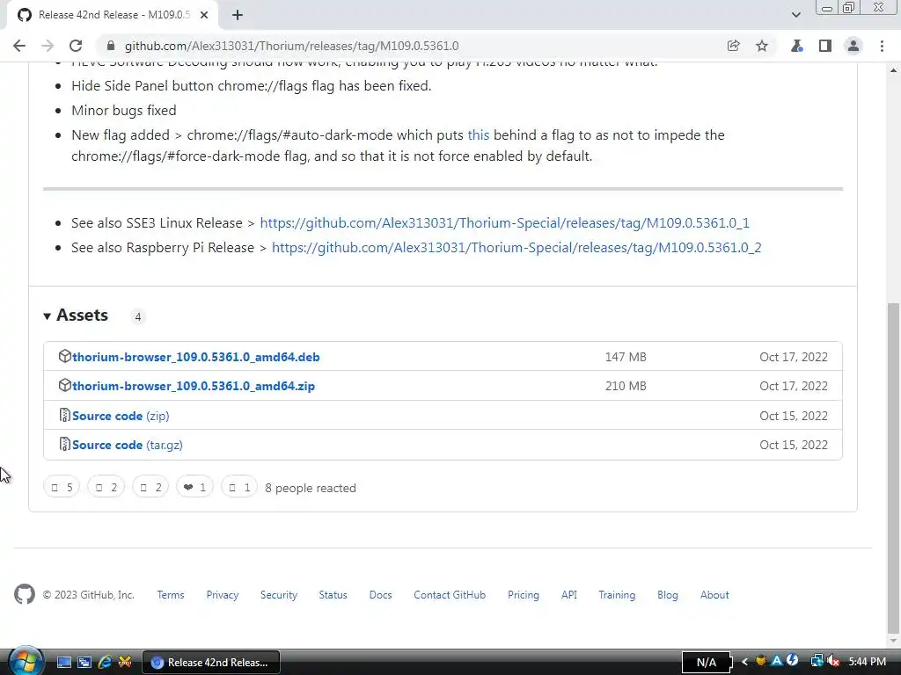Go back to the previous page
The height and width of the screenshot is (675, 901).
point(19,46)
